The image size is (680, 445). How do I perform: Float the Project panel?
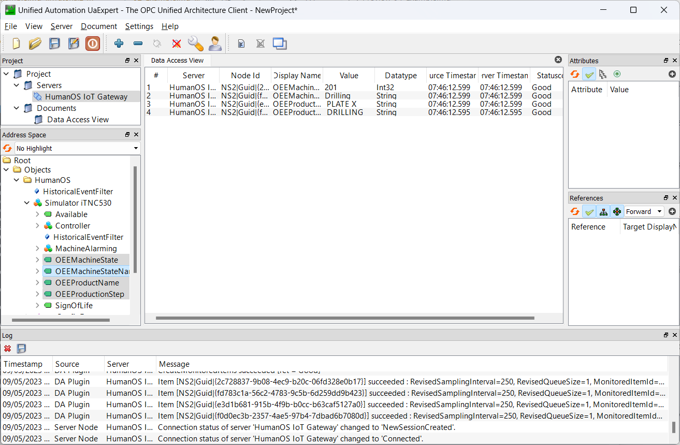[127, 61]
